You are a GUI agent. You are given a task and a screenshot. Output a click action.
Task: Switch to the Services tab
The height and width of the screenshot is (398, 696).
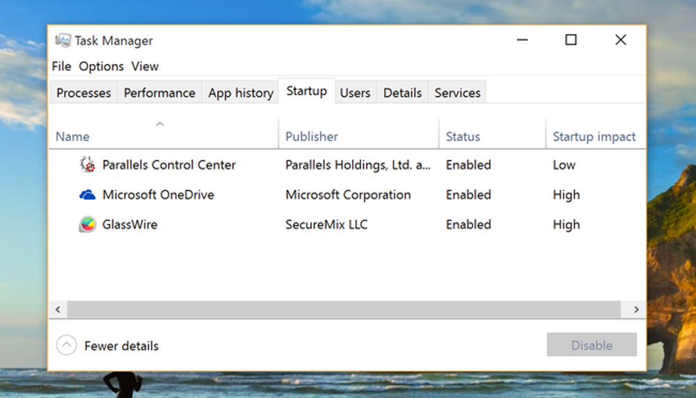coord(458,92)
